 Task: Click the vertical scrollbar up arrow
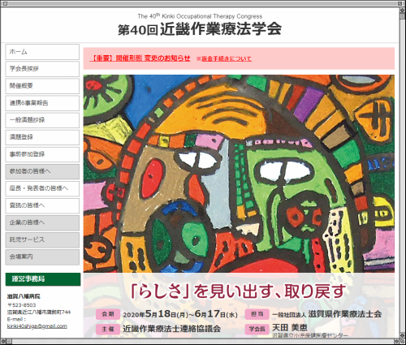pos(402,10)
